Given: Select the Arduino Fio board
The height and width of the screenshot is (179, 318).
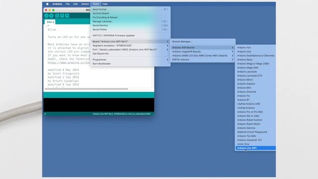Looking at the screenshot, I should (x=255, y=96).
